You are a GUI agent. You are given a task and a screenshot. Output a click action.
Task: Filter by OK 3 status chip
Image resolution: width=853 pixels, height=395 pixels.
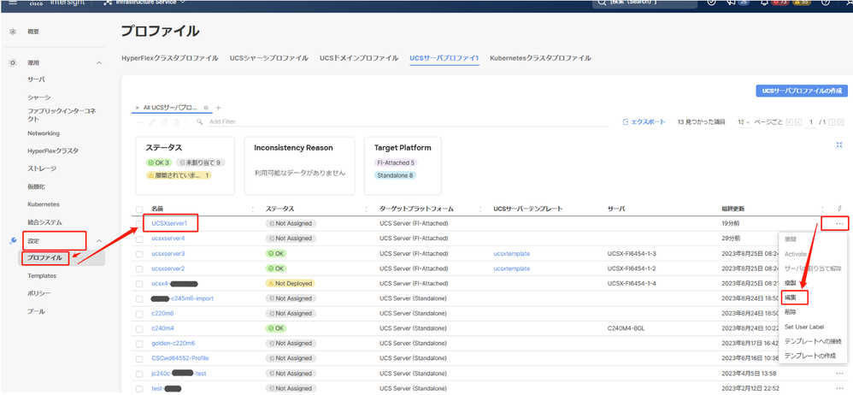click(x=159, y=162)
